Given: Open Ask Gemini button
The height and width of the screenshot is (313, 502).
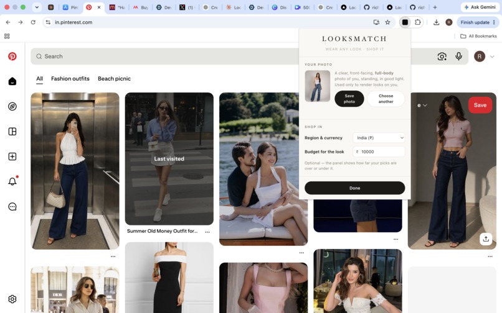Looking at the screenshot, I should click(x=480, y=7).
